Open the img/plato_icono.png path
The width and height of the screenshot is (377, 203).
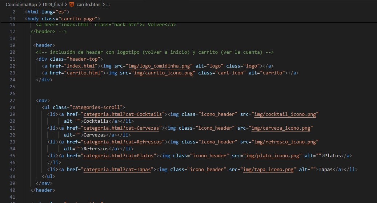(x=273, y=156)
